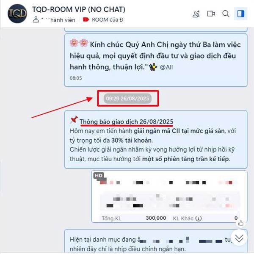Click the members count person icon
Screen dimensions: 254x254
[36, 19]
